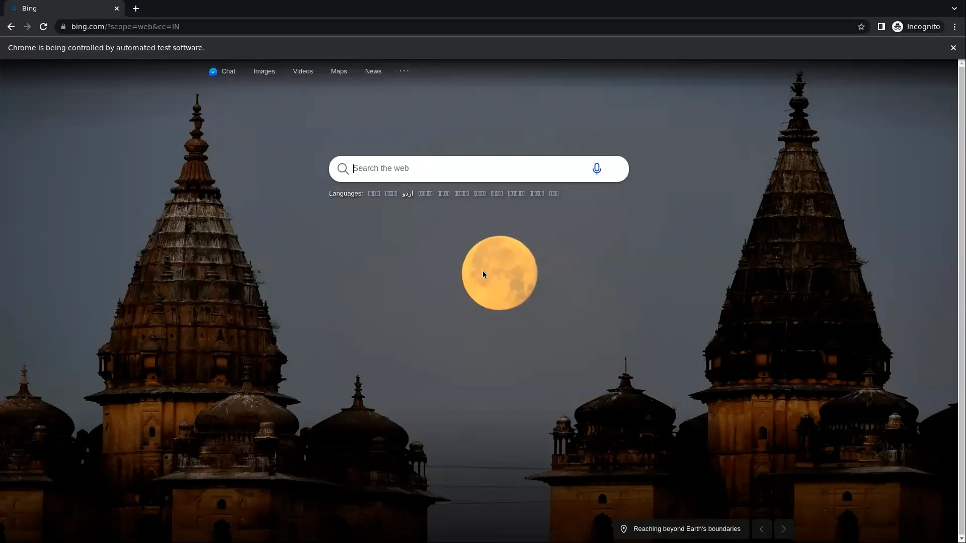View site information via the lock icon
This screenshot has height=543, width=966.
coord(63,27)
